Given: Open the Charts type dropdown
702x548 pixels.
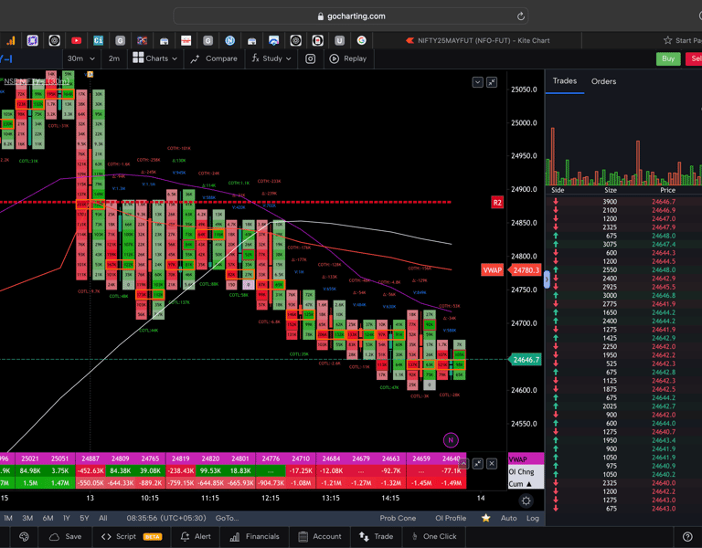Looking at the screenshot, I should (154, 58).
